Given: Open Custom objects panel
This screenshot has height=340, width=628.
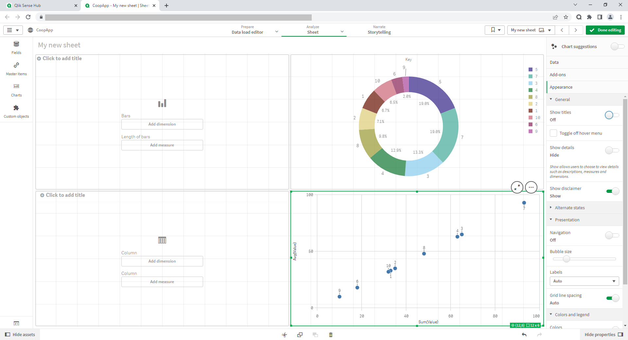Looking at the screenshot, I should coord(16,111).
